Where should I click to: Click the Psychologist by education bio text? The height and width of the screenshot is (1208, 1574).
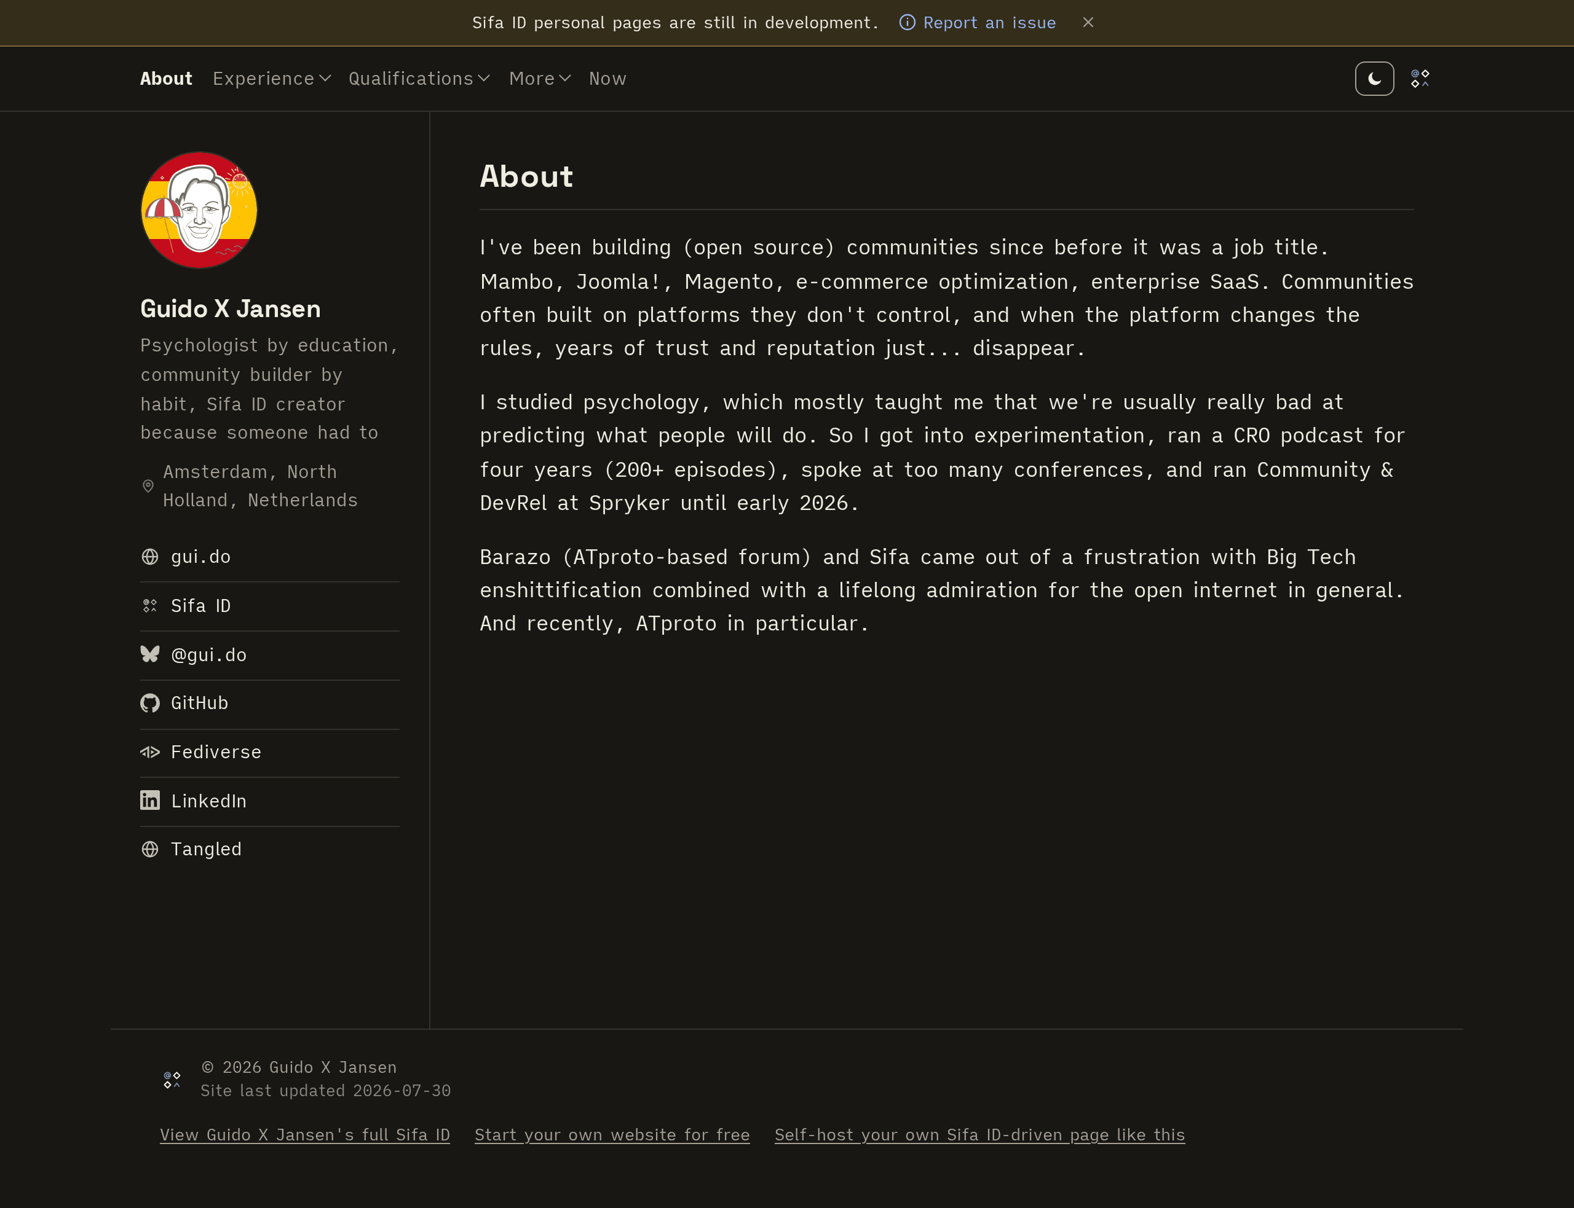(x=269, y=389)
